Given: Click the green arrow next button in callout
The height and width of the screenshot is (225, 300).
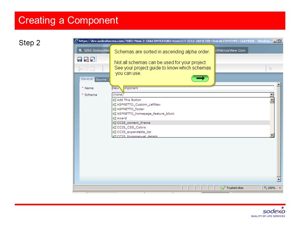Looking at the screenshot, I should point(200,78).
